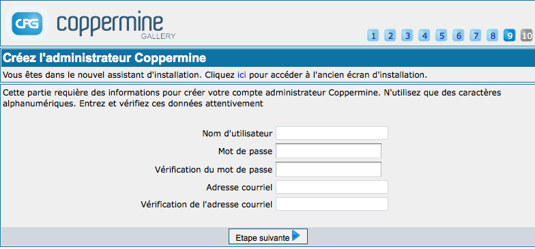Click into the Adresse courriel field

tap(332, 187)
